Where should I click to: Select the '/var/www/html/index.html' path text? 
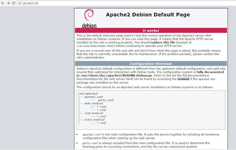coord(95,46)
